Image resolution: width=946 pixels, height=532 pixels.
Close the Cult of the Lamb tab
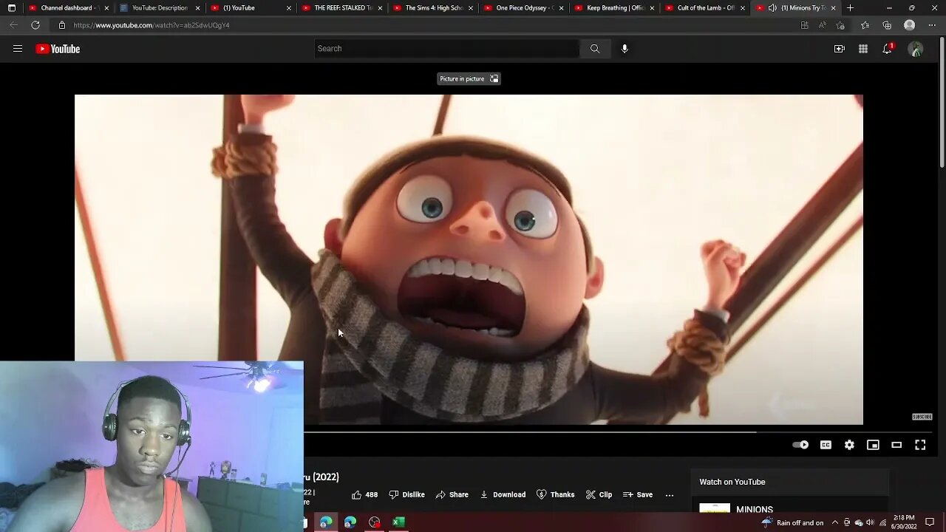742,7
